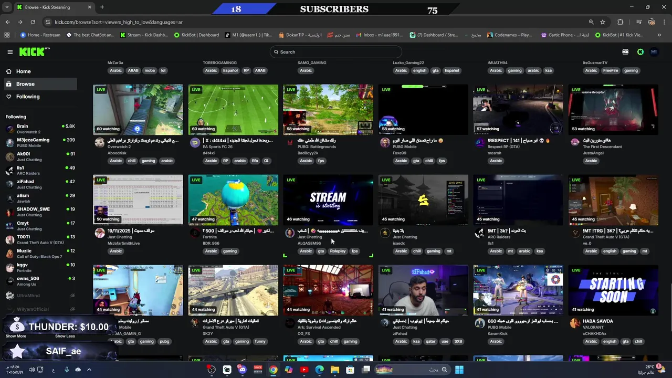The image size is (672, 378).
Task: Open a new browser tab
Action: tap(102, 7)
